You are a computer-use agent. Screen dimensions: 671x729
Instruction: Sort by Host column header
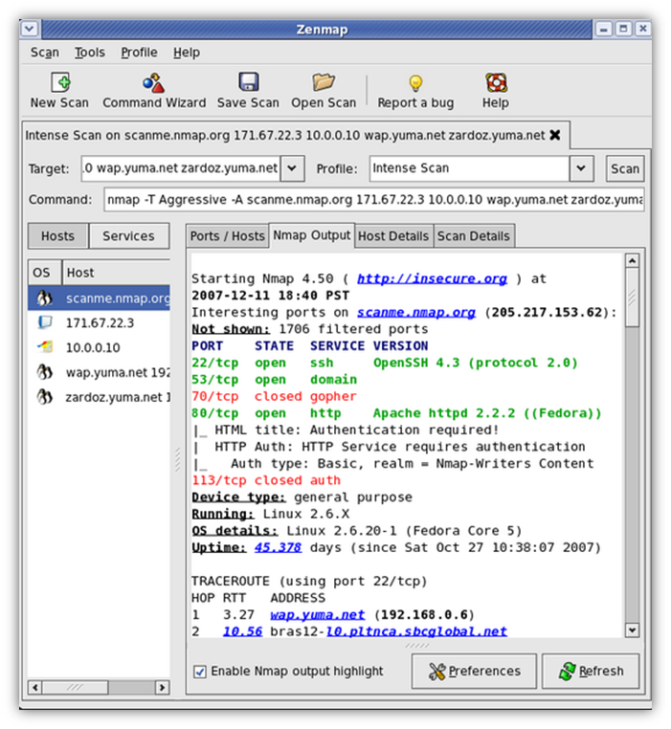[117, 273]
